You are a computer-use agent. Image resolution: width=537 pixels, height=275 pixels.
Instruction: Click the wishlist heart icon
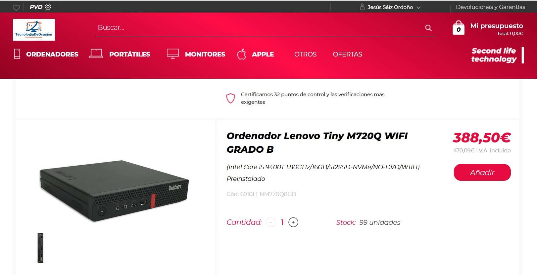16,7
